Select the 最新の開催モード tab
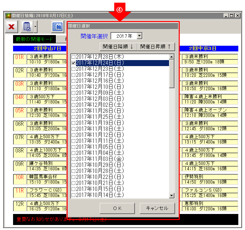This screenshot has height=230, width=245. click(x=34, y=39)
